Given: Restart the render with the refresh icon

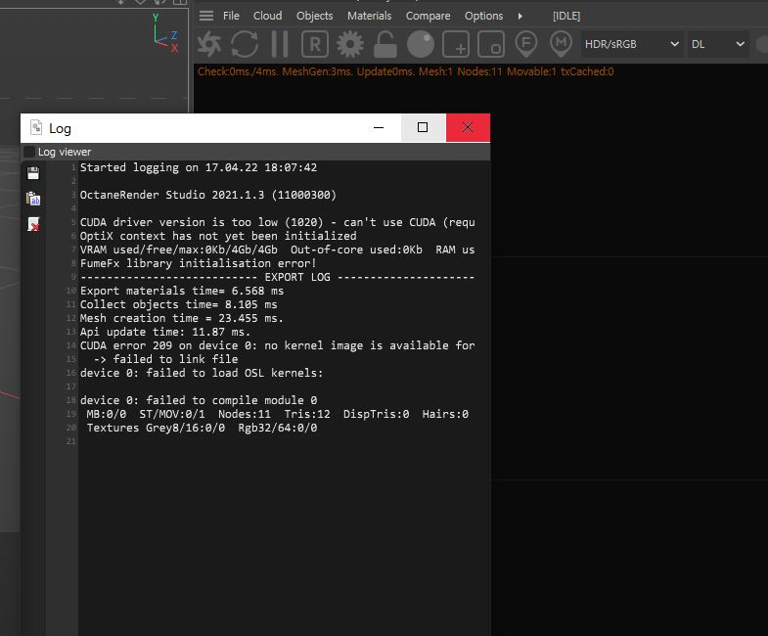Looking at the screenshot, I should pos(245,44).
